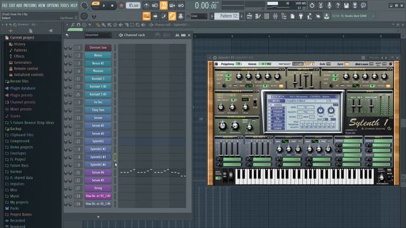The image size is (406, 228).
Task: Click the tempo tapper icon
Action: pos(310,16)
